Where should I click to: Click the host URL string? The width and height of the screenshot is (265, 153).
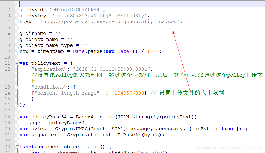click(x=110, y=22)
